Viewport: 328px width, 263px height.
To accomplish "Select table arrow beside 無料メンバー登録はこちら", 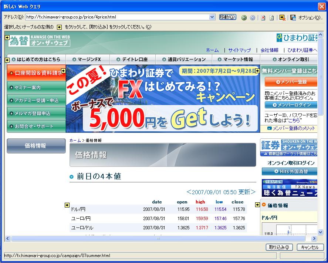I will pos(257,71).
